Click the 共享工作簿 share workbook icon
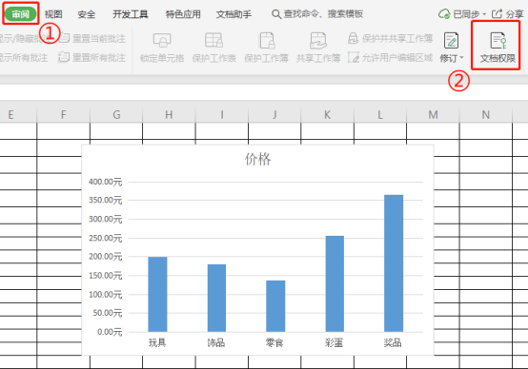The image size is (528, 369). tap(318, 41)
